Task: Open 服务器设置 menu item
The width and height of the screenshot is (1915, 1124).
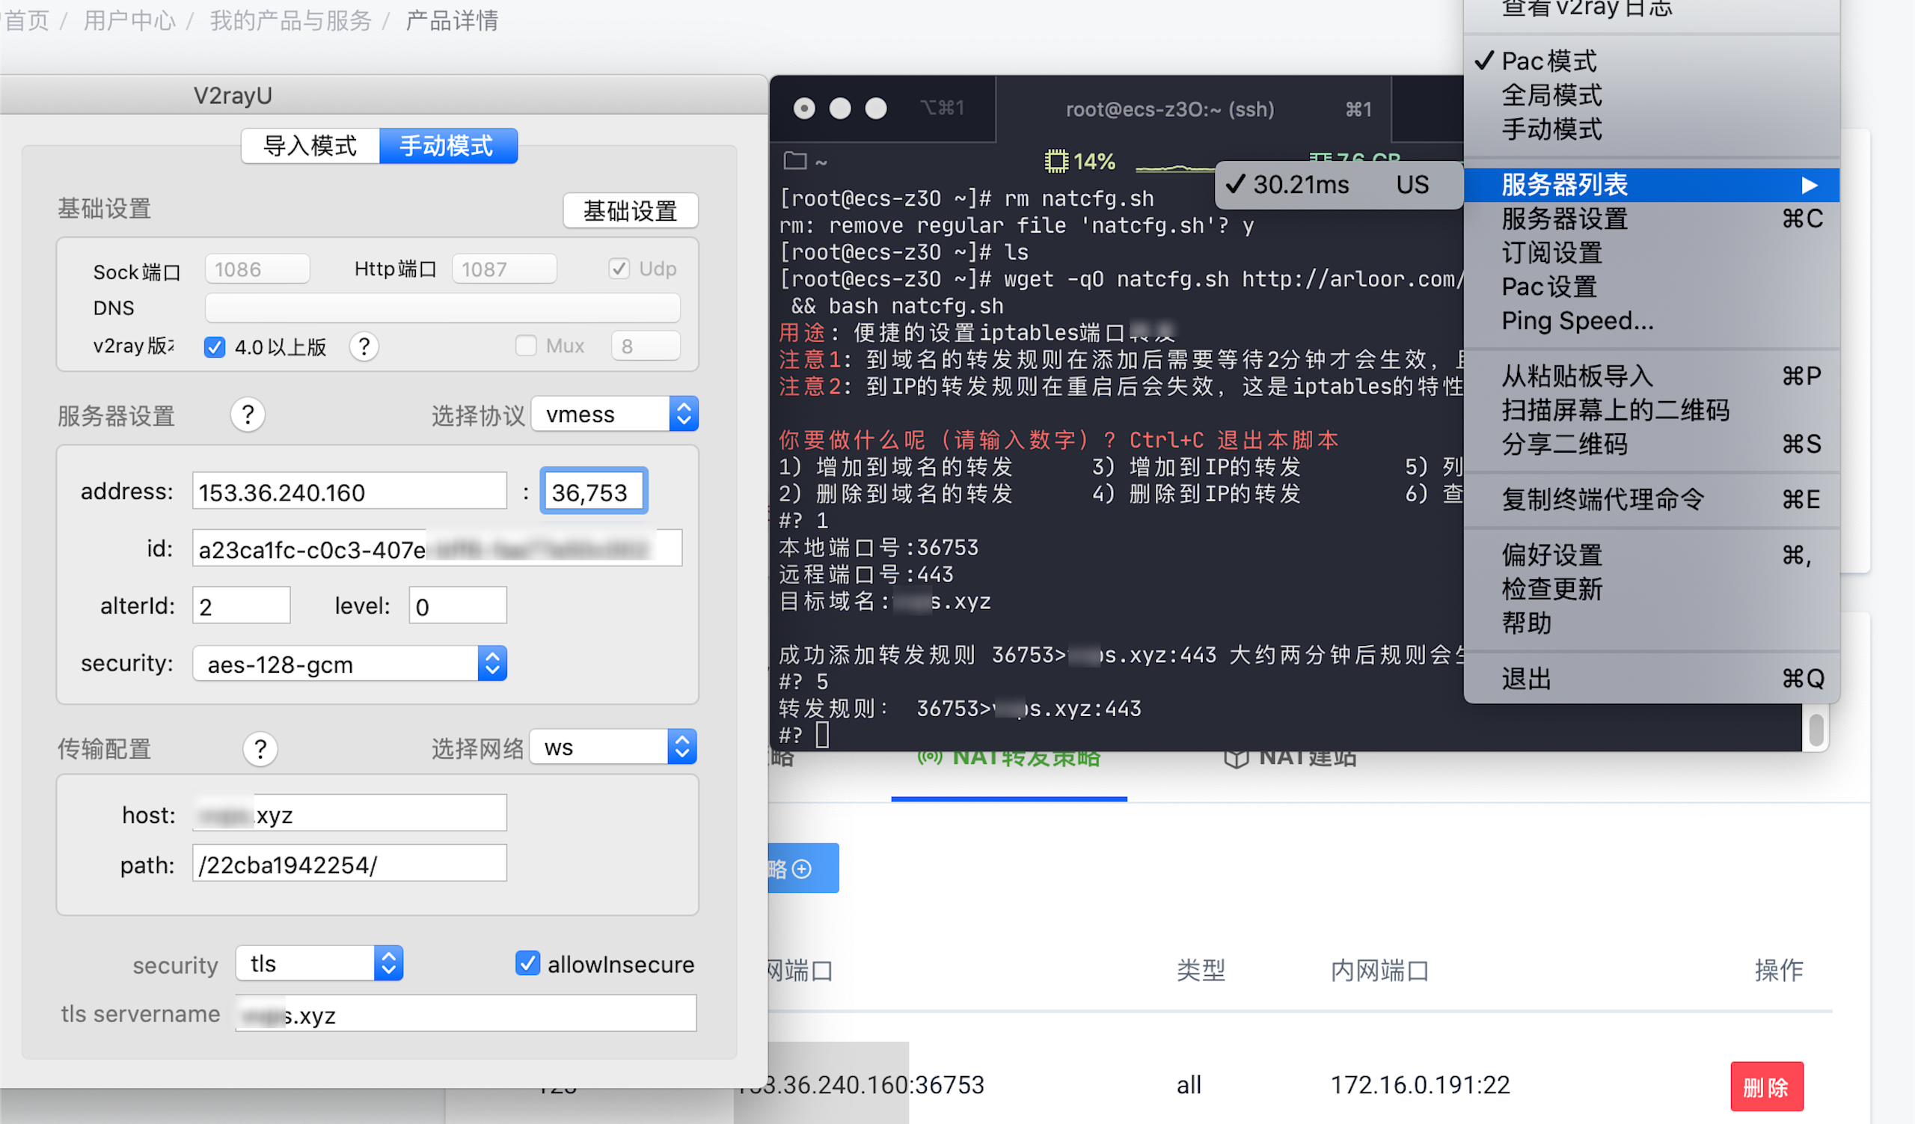Action: (x=1651, y=219)
